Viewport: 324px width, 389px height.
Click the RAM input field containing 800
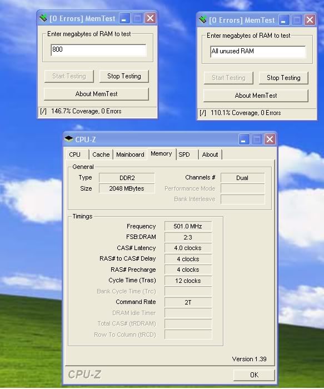pyautogui.click(x=98, y=50)
